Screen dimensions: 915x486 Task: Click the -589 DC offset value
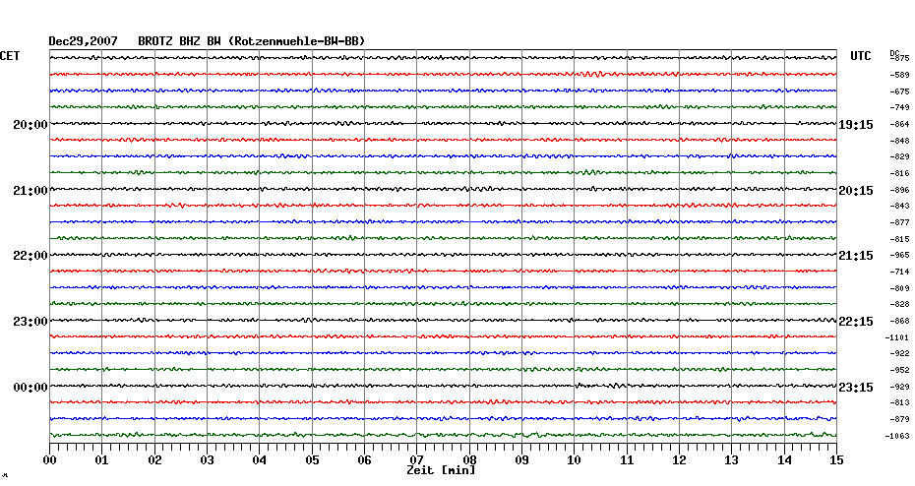tap(899, 75)
